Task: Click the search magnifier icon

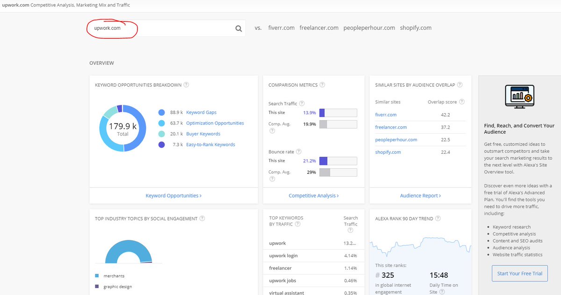Action: tap(238, 28)
